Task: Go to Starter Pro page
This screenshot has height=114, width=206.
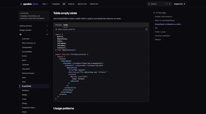Action: click(94, 4)
